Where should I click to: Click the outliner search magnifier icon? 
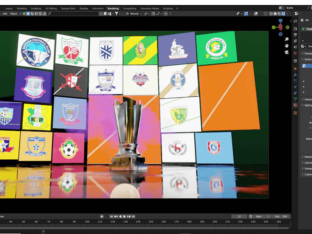point(50,14)
